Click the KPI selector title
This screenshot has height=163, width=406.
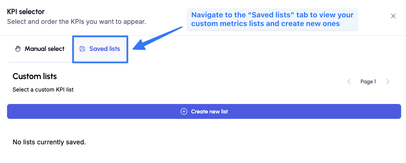coord(26,12)
